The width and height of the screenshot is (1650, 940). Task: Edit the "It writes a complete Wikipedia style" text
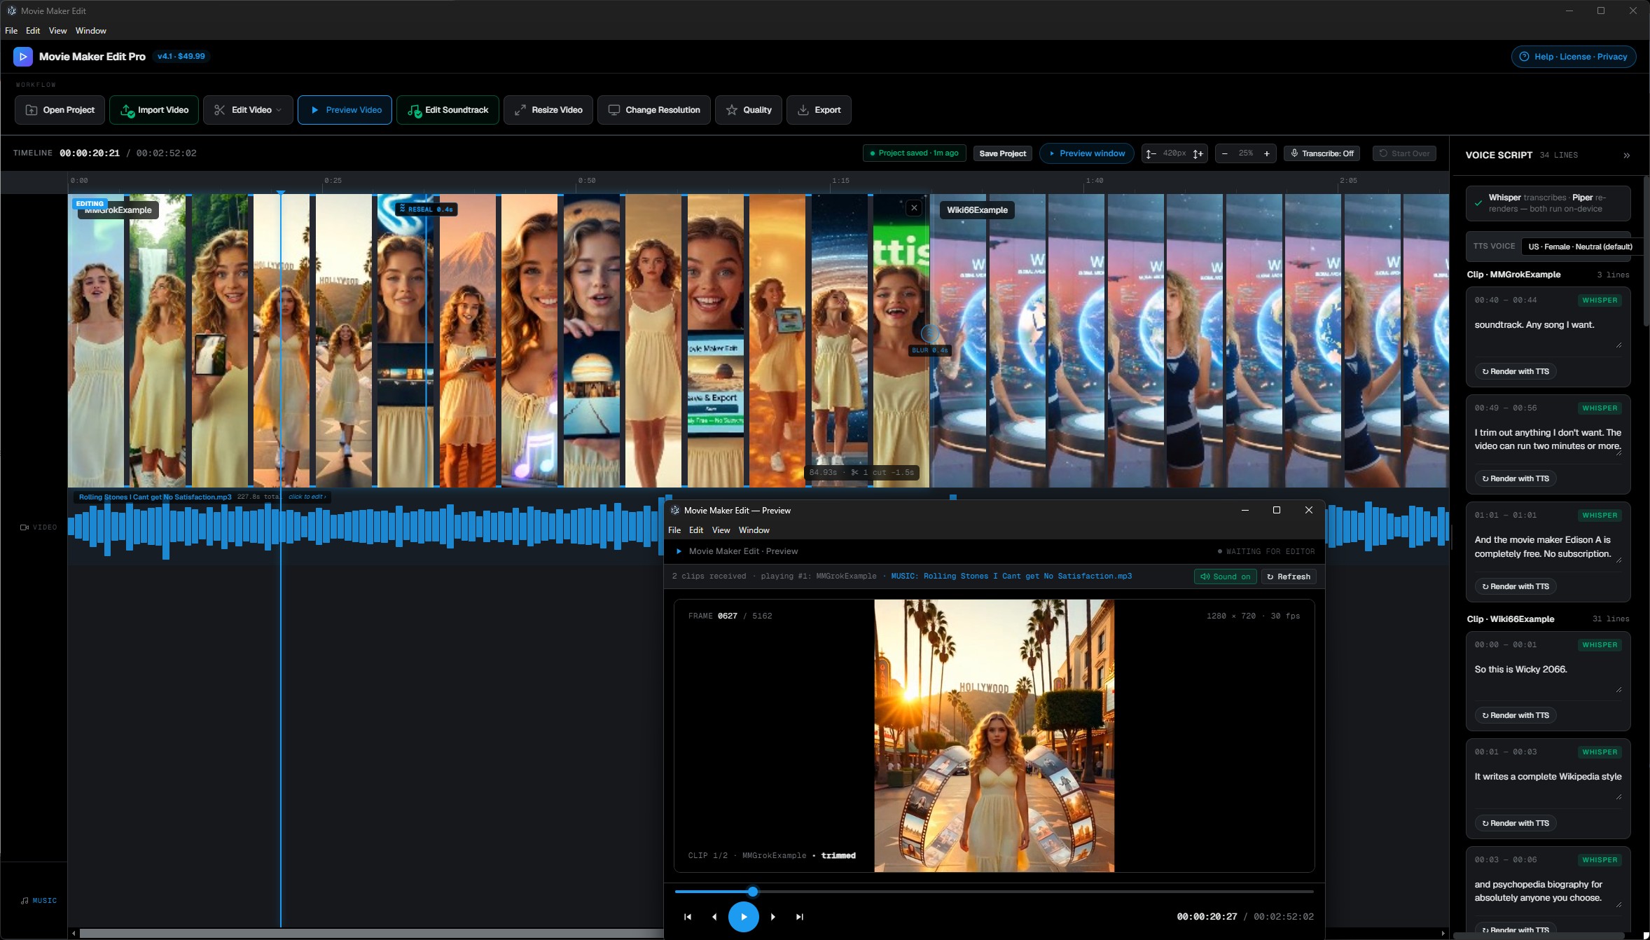[x=1548, y=783]
